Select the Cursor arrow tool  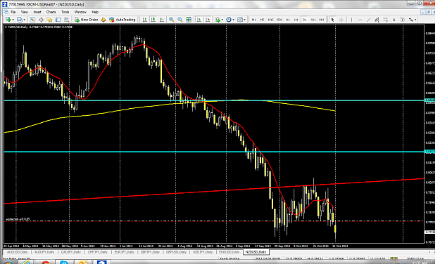(332, 20)
